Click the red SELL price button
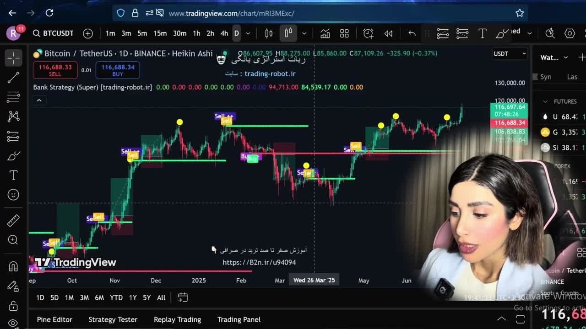The height and width of the screenshot is (329, 586). point(55,70)
